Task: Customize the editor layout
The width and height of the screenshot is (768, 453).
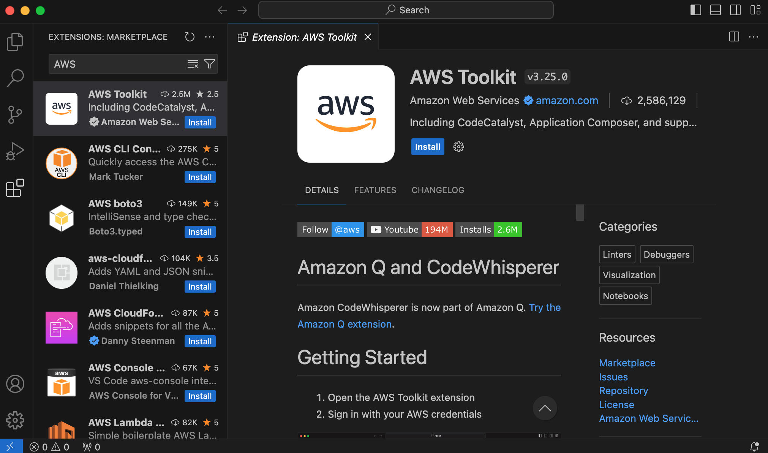Action: [x=755, y=10]
